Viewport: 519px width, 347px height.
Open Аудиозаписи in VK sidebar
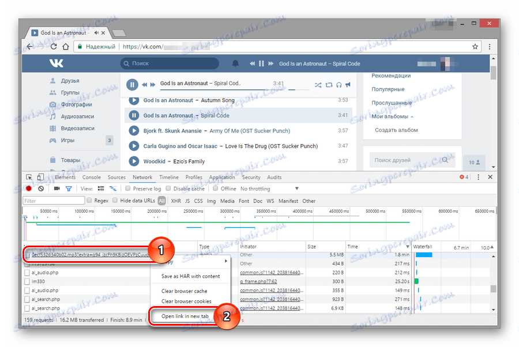pos(77,116)
